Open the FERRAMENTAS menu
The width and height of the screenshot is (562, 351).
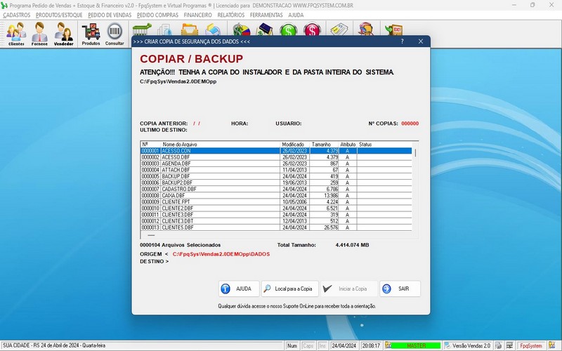pyautogui.click(x=266, y=15)
